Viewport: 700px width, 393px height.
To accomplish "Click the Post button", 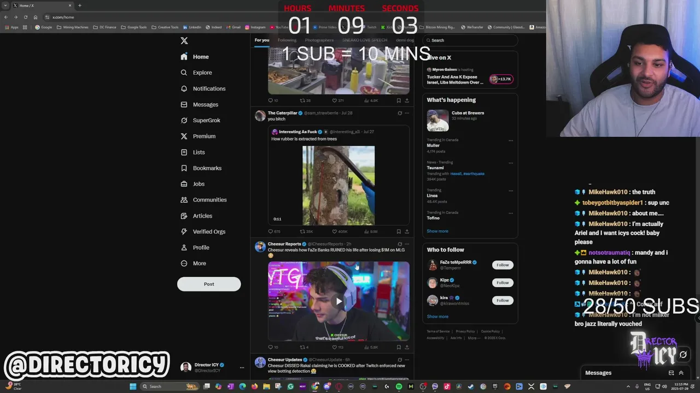I will click(x=209, y=284).
